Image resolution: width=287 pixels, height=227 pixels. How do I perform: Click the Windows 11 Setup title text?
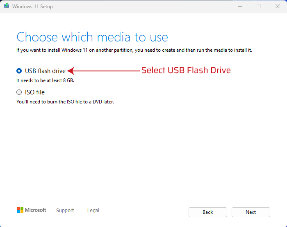[x=32, y=7]
